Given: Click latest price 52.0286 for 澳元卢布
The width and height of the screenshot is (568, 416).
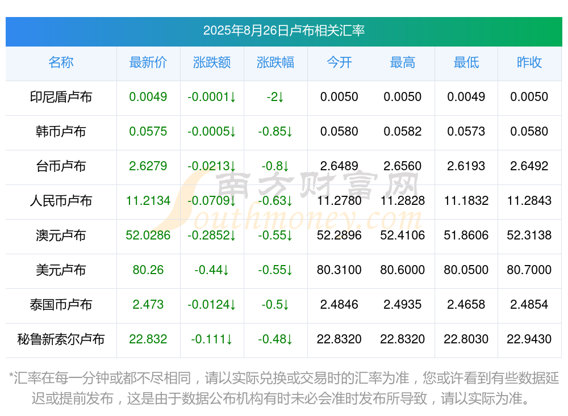Looking at the screenshot, I should 148,236.
